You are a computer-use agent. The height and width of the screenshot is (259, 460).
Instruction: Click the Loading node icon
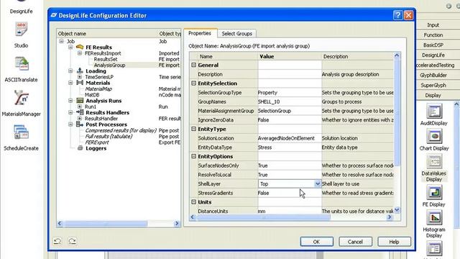80,71
